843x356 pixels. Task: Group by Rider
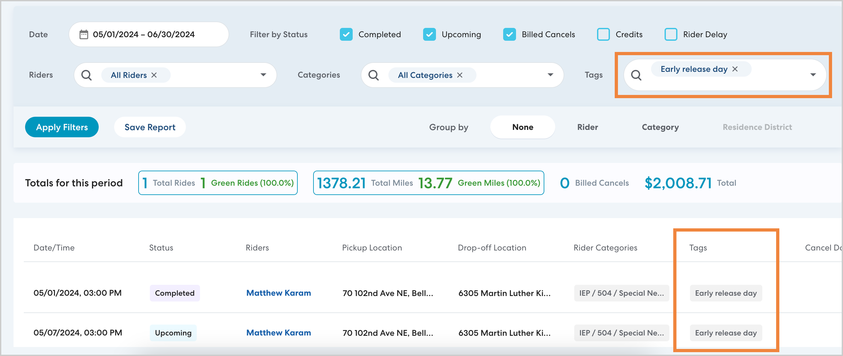pyautogui.click(x=587, y=127)
